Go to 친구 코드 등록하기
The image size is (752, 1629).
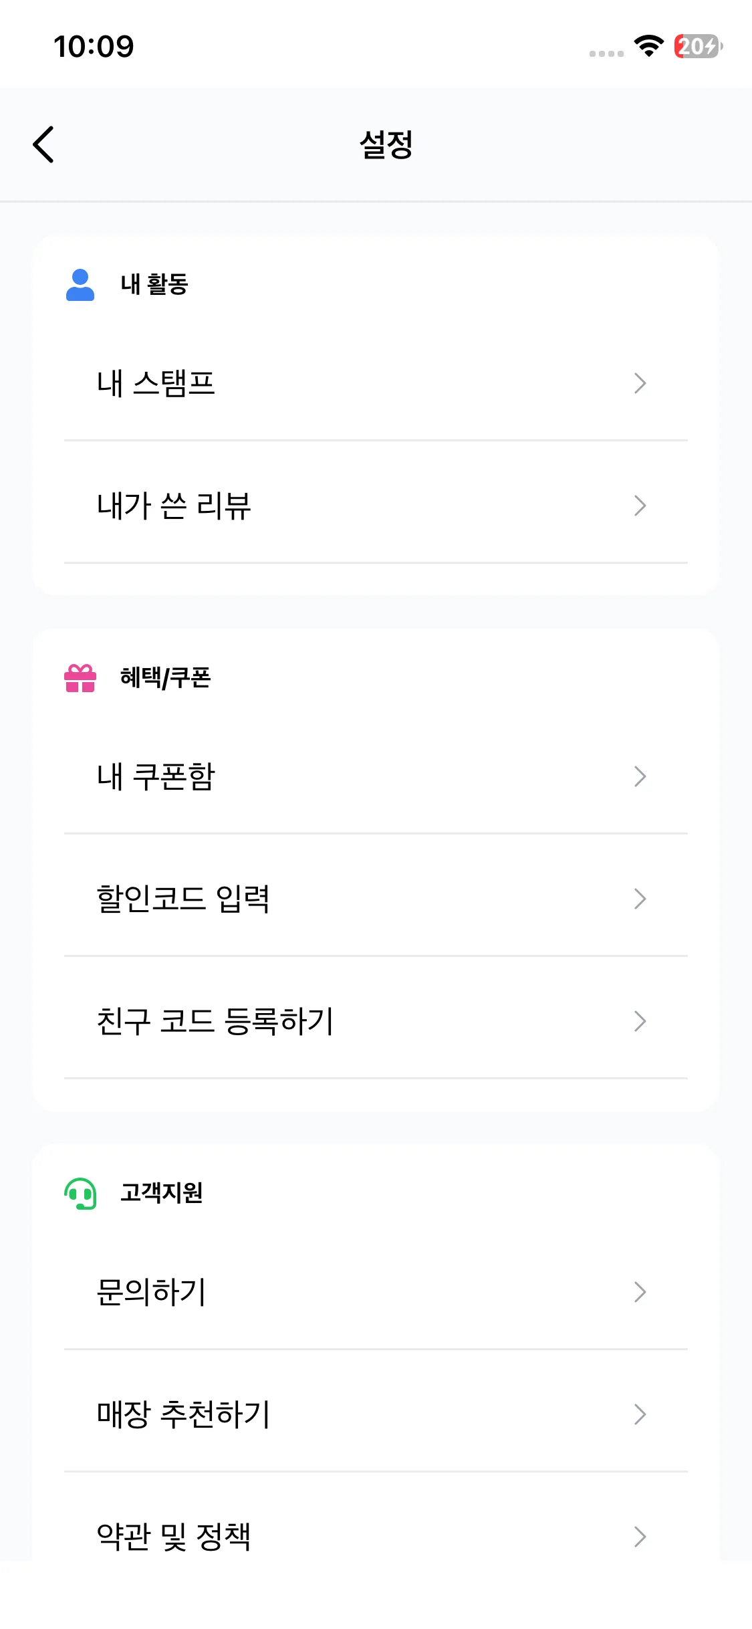(x=215, y=1021)
